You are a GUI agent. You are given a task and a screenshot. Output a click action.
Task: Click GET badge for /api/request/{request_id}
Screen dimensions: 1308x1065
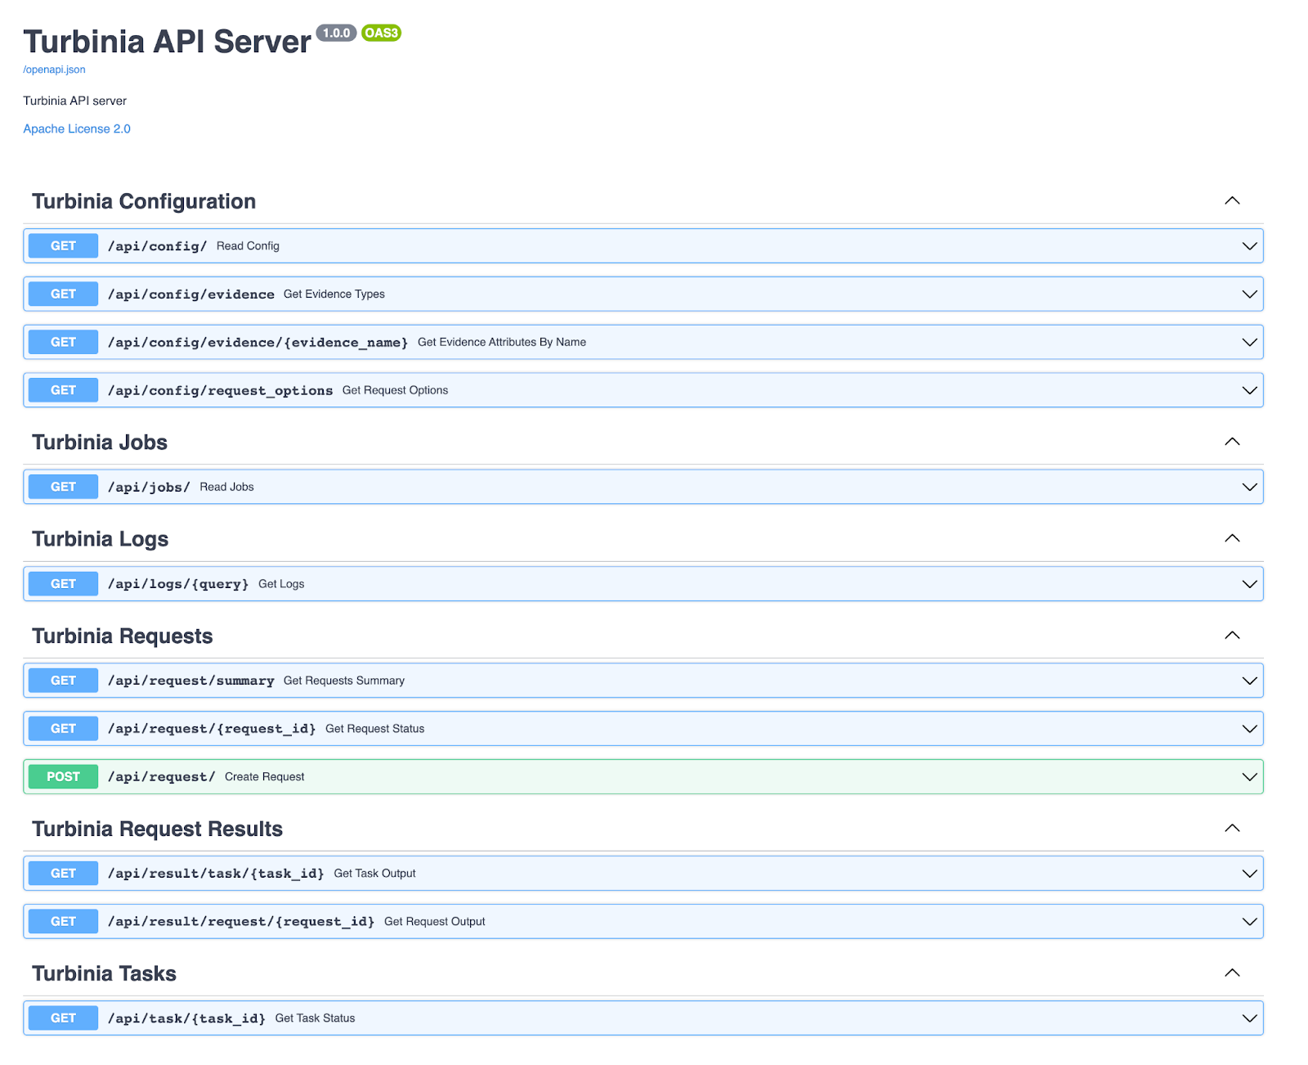[x=63, y=729]
